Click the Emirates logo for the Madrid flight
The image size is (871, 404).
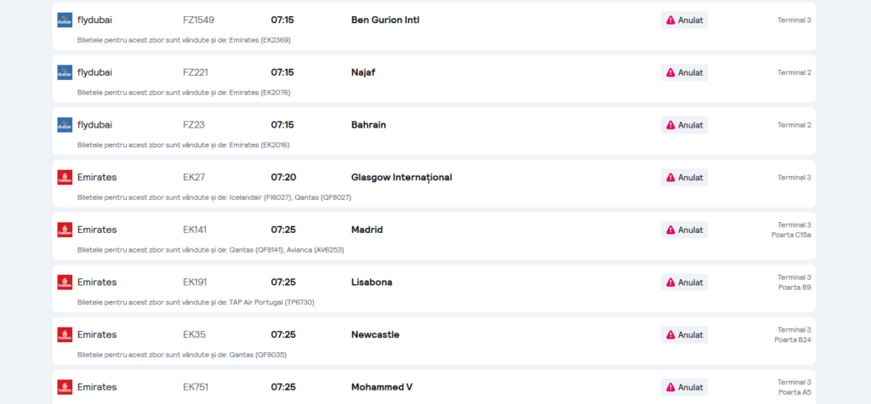tap(65, 230)
